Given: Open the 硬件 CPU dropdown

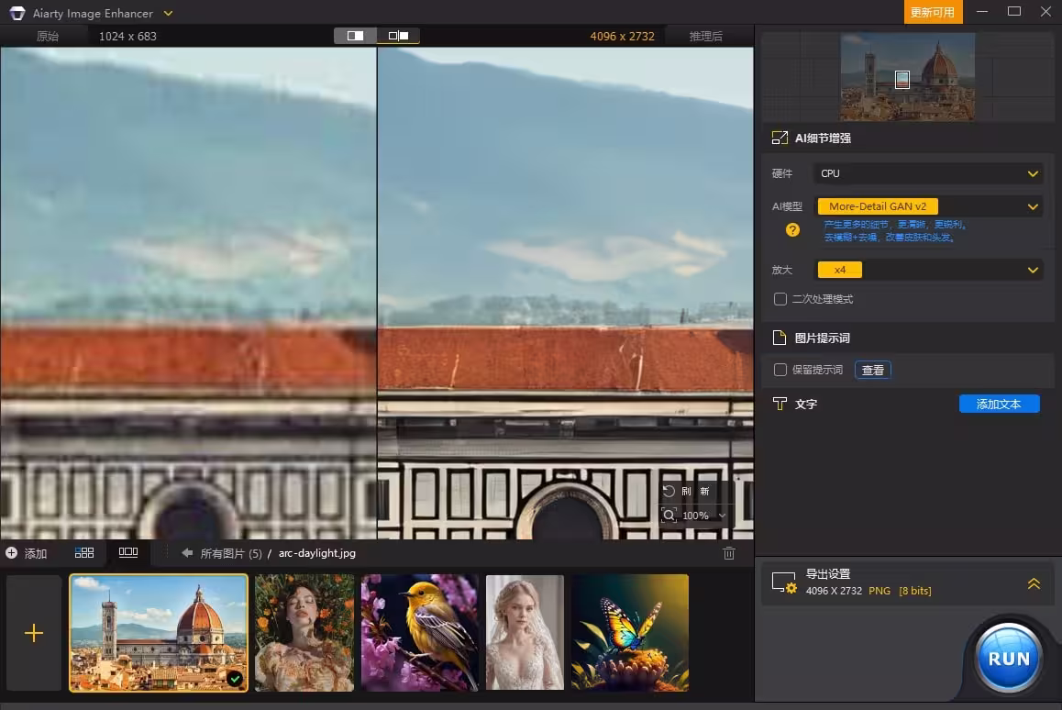Looking at the screenshot, I should point(928,173).
